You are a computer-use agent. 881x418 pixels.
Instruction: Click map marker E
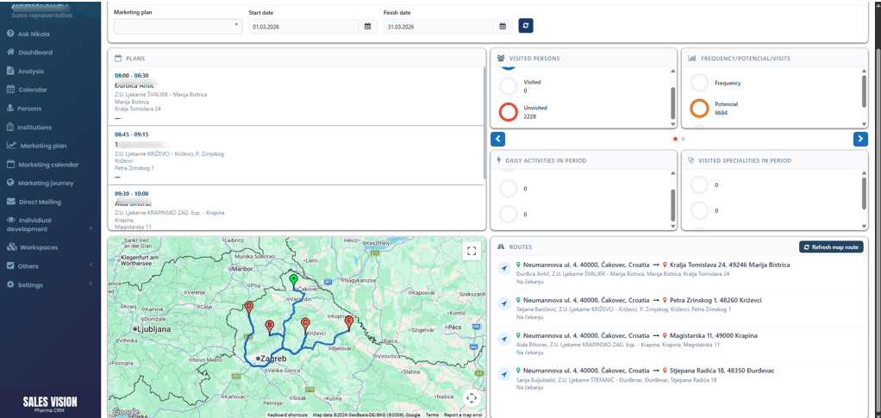tap(348, 323)
